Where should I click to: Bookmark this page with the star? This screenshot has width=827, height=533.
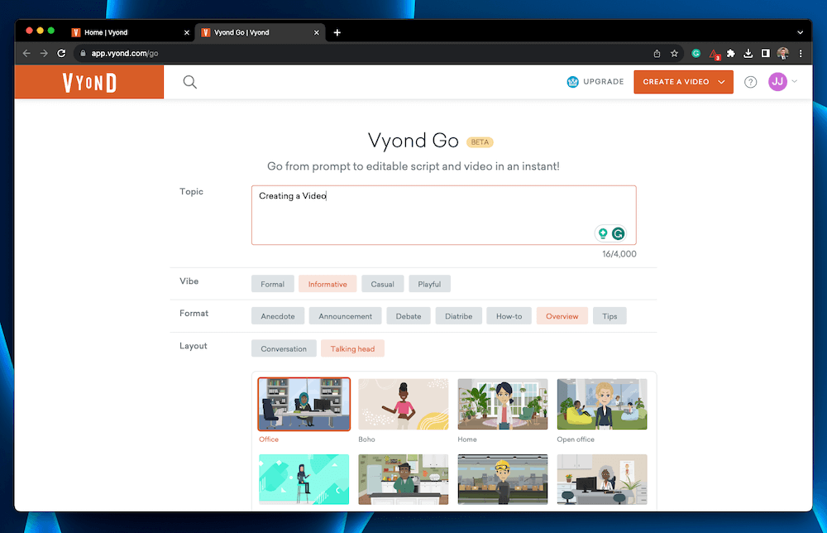(674, 53)
